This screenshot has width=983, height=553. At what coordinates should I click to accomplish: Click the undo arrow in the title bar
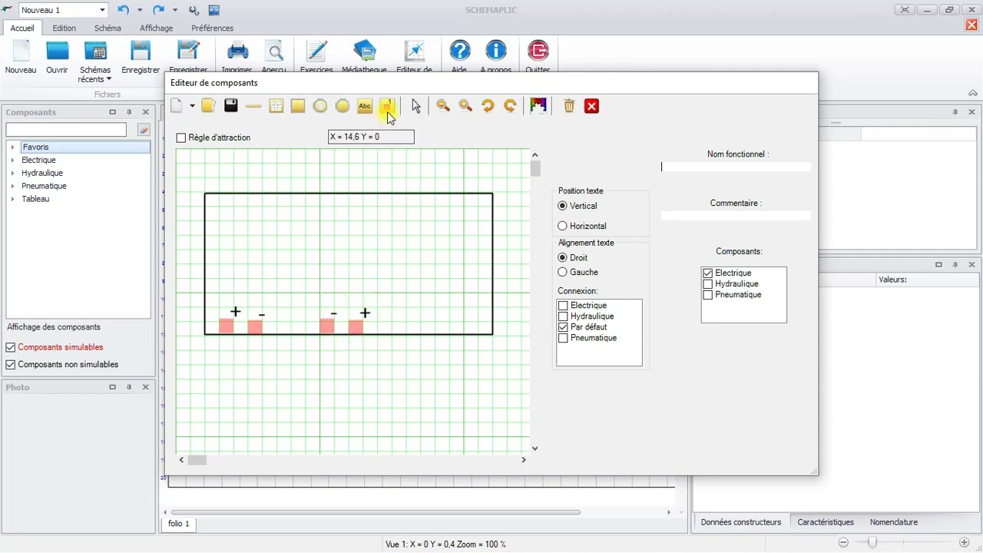tap(123, 10)
